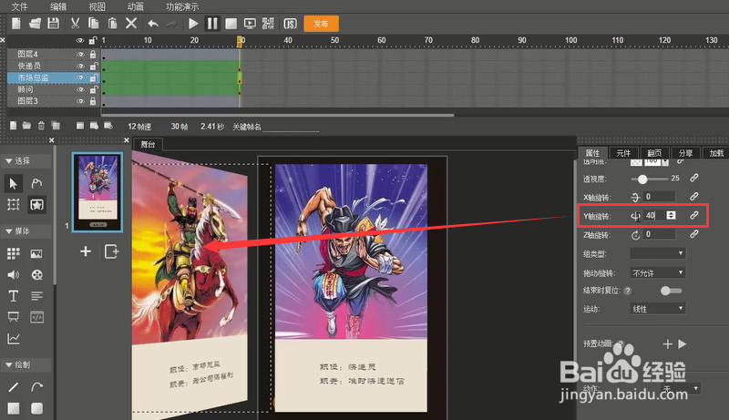
Task: Switch to the 翻页 tab
Action: [x=654, y=153]
